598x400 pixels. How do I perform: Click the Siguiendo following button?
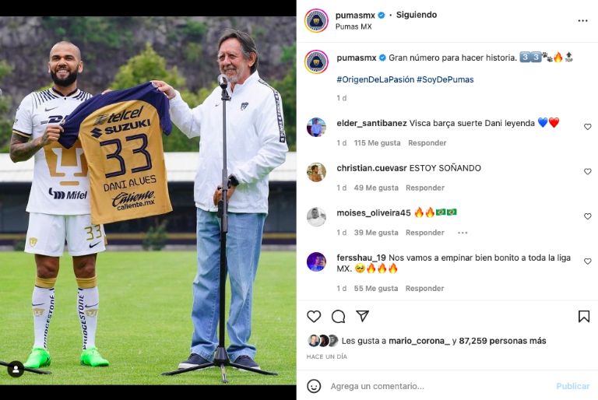417,15
